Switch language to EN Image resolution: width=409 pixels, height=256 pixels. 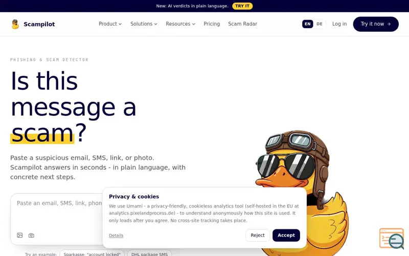tap(308, 24)
